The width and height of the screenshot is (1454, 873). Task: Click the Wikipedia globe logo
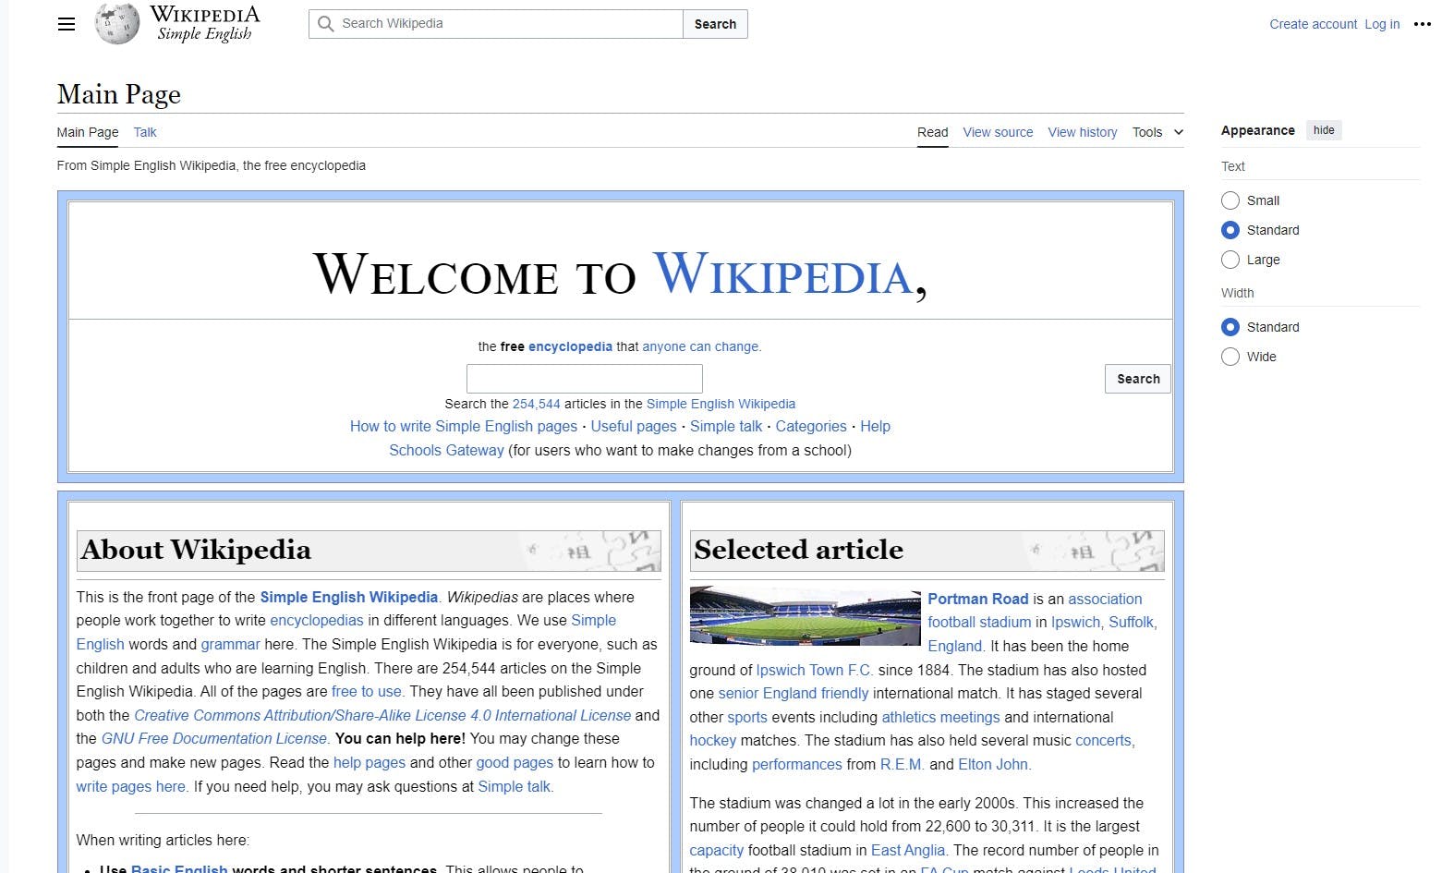[117, 24]
